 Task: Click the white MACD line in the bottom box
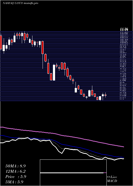[72, 173]
